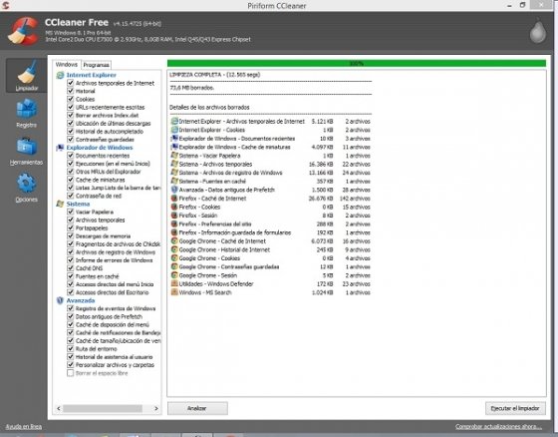Click icon of Utilidades - Windows Defender result

[174, 283]
